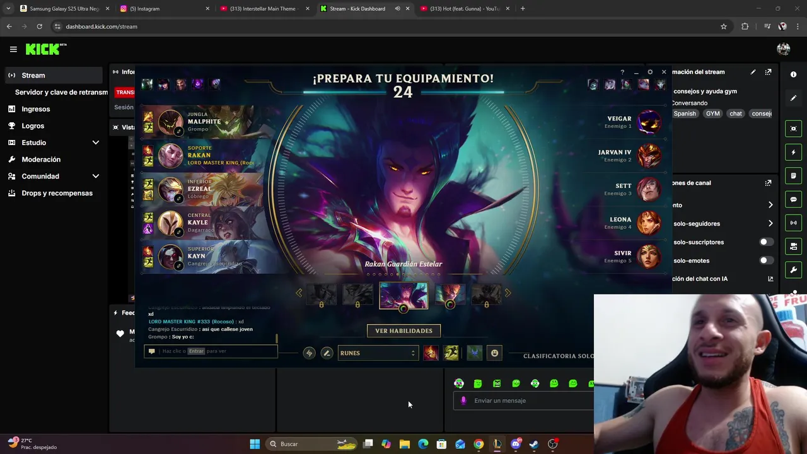This screenshot has width=807, height=454.
Task: Edit stream information pencil icon
Action: coord(753,72)
